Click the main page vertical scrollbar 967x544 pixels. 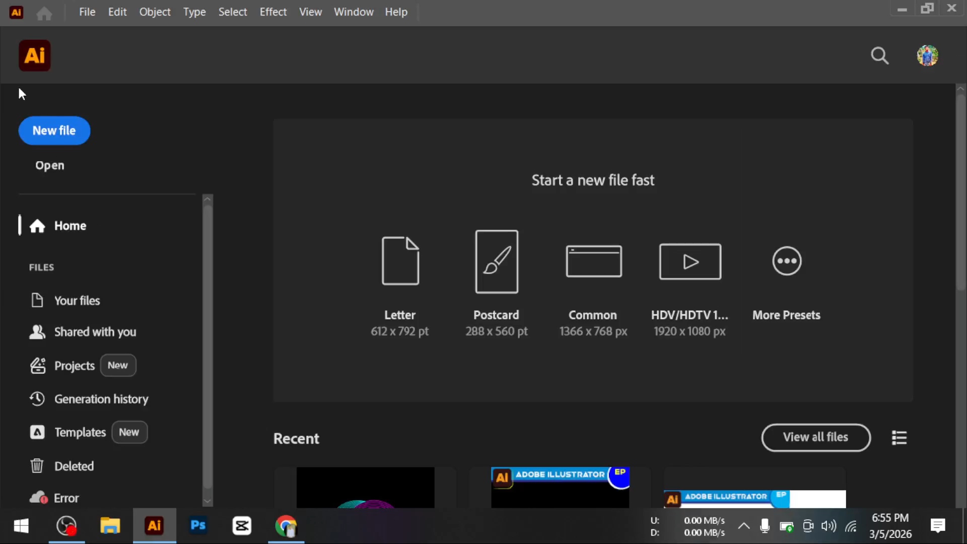[961, 191]
